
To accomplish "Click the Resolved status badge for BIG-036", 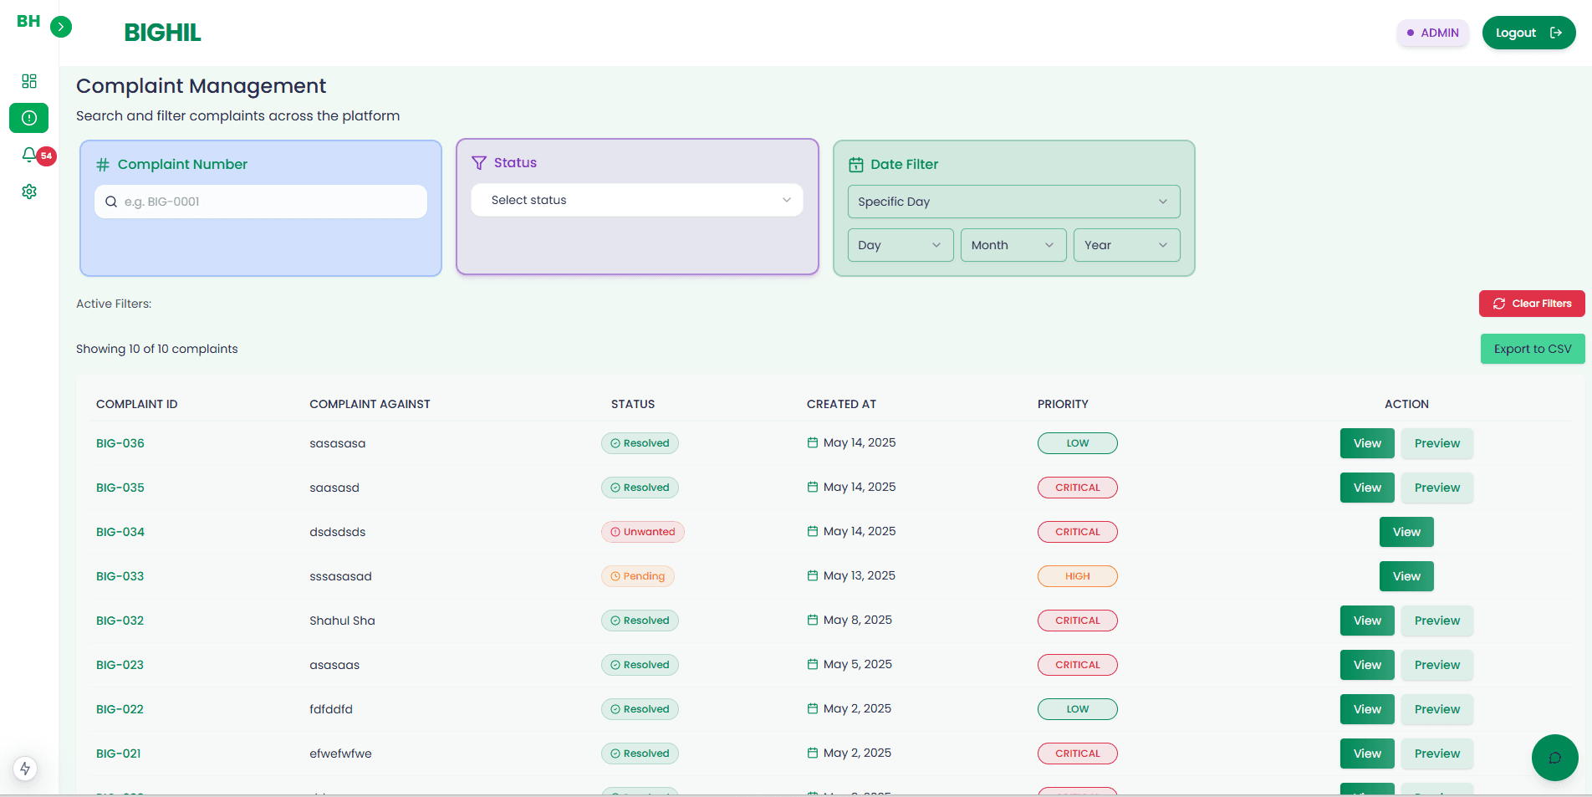I will click(x=640, y=443).
